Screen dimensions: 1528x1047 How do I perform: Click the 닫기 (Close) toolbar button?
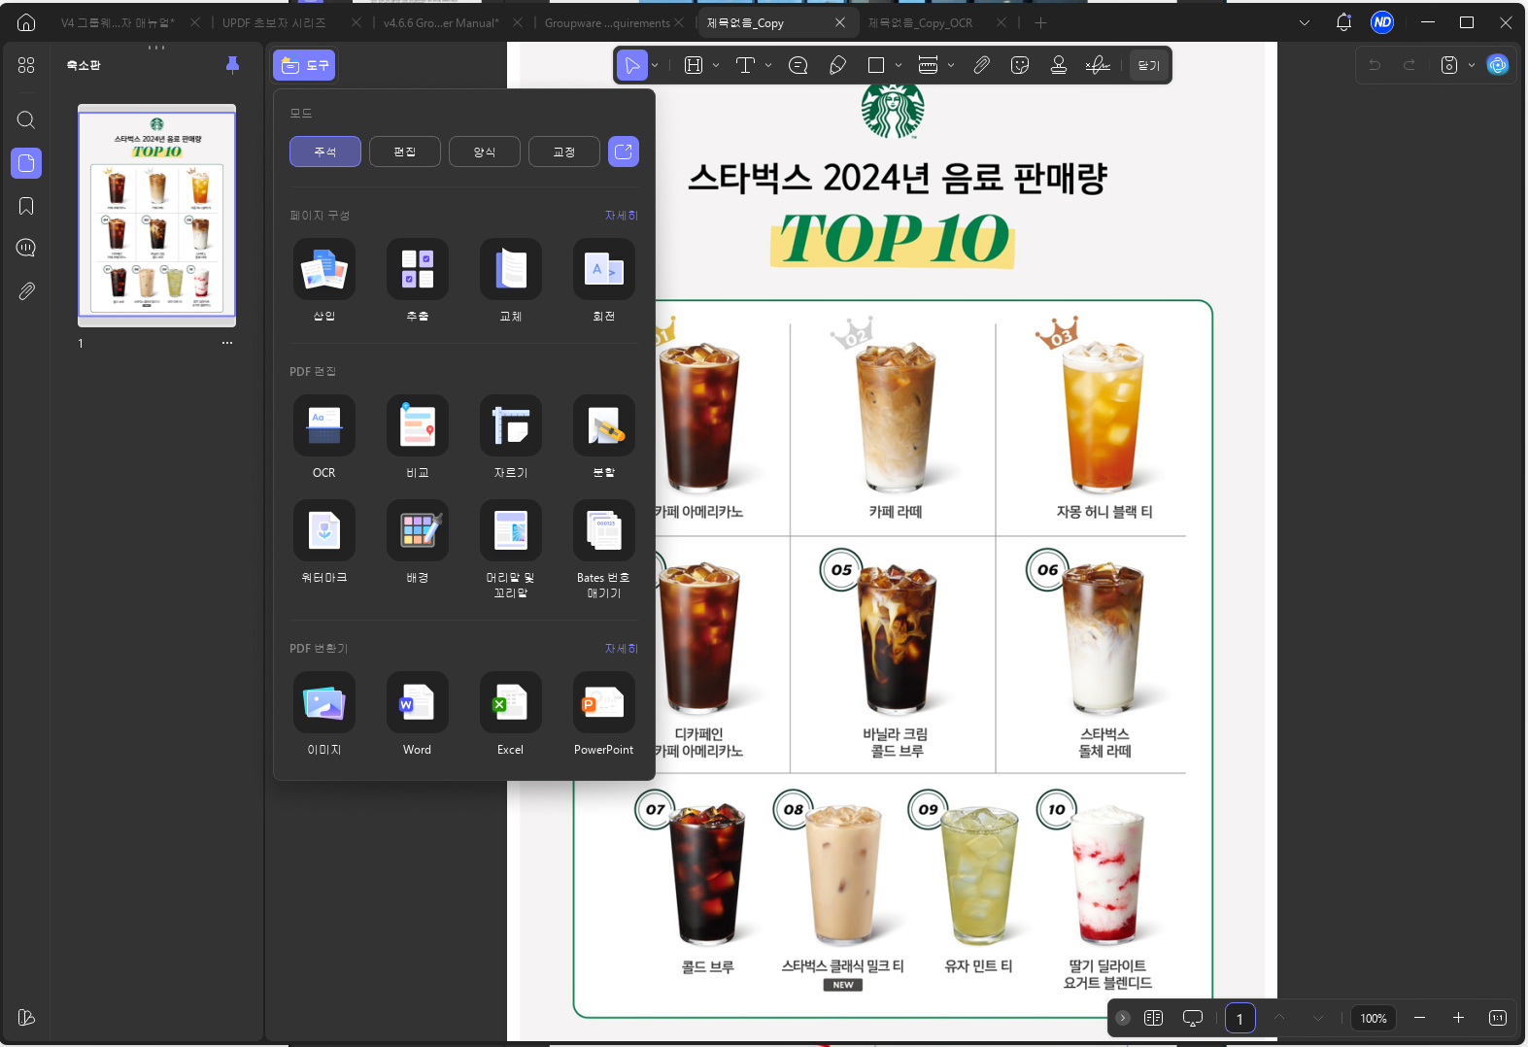[x=1149, y=65]
